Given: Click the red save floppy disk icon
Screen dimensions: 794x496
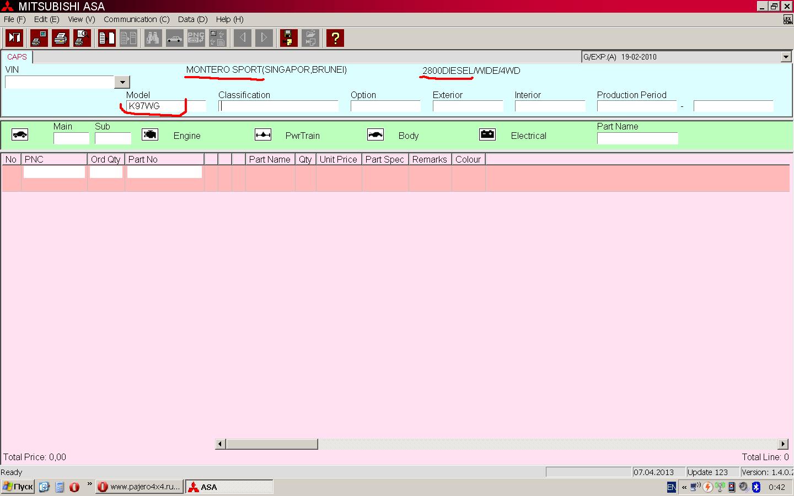Looking at the screenshot, I should click(x=288, y=38).
